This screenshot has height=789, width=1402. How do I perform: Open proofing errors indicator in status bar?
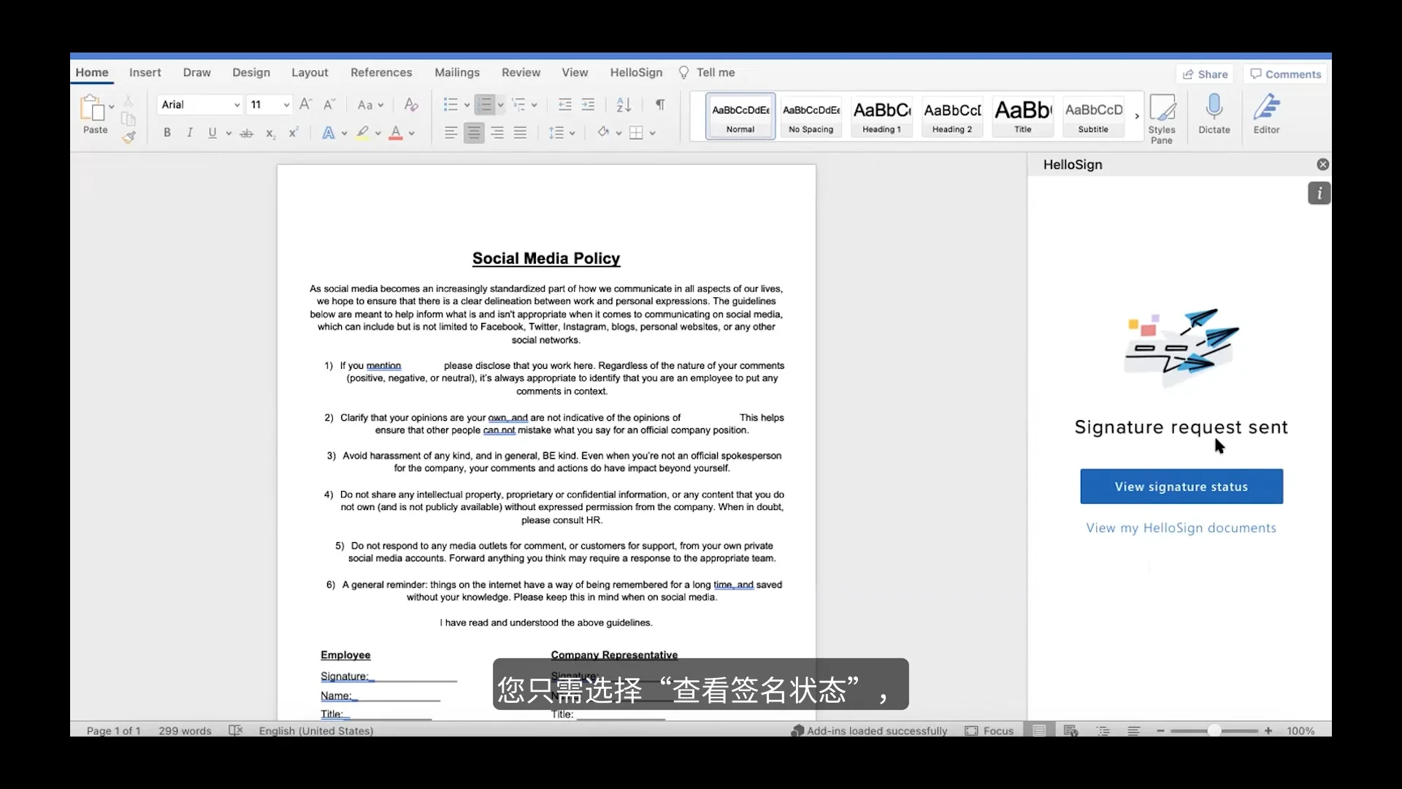(x=235, y=731)
